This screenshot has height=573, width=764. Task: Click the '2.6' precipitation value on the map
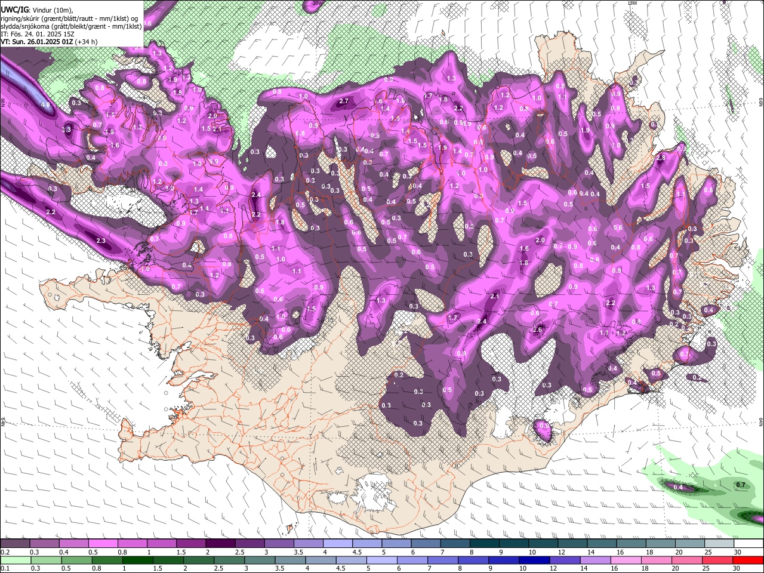(x=537, y=329)
